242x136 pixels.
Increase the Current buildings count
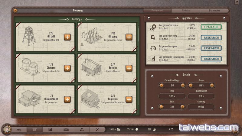tap(182, 86)
